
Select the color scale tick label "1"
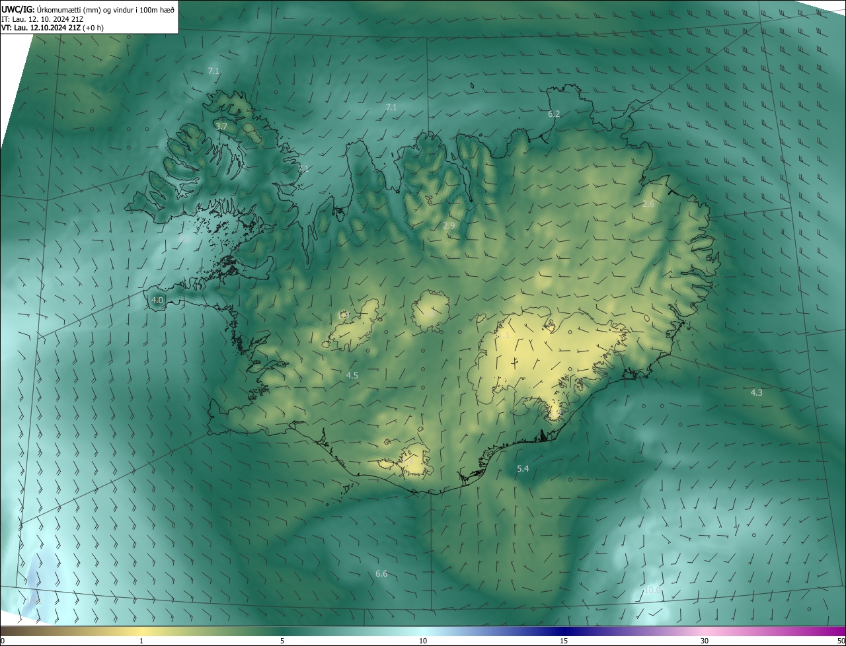(x=141, y=641)
